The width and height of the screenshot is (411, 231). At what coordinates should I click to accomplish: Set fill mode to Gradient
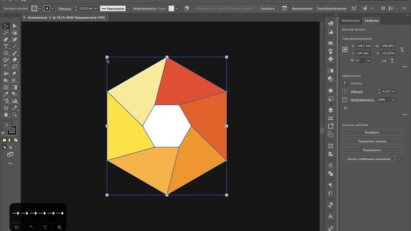point(10,141)
